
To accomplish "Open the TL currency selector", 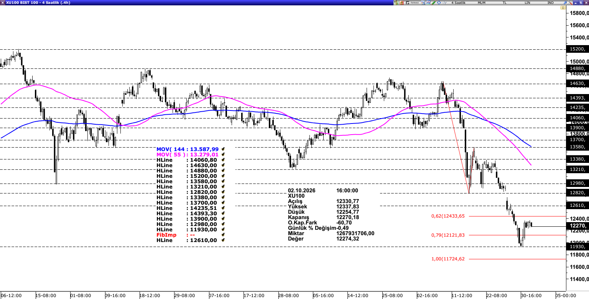I will coord(505,3).
